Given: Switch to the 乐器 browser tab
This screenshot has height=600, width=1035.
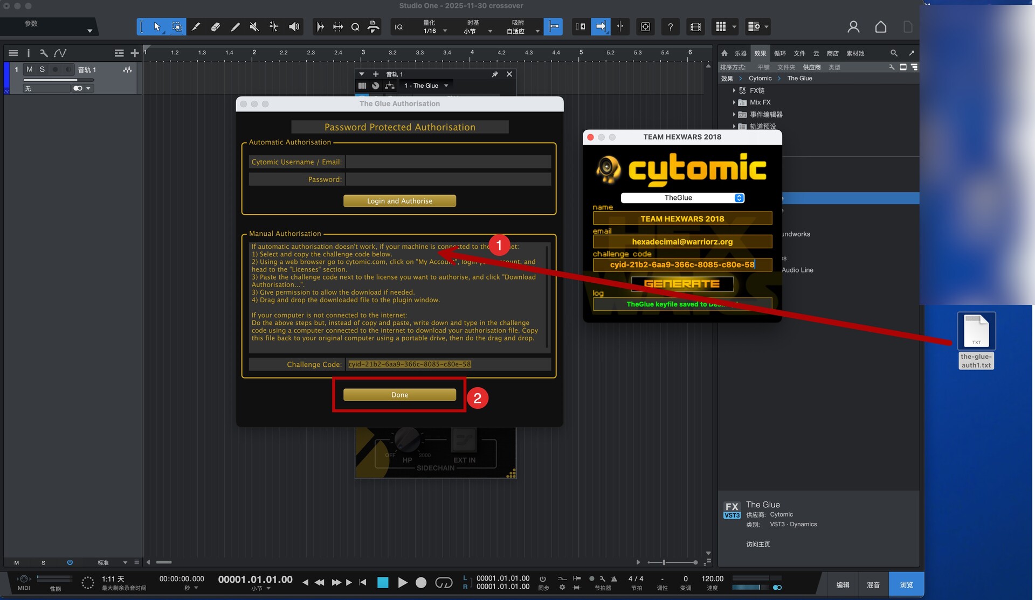Looking at the screenshot, I should [741, 53].
